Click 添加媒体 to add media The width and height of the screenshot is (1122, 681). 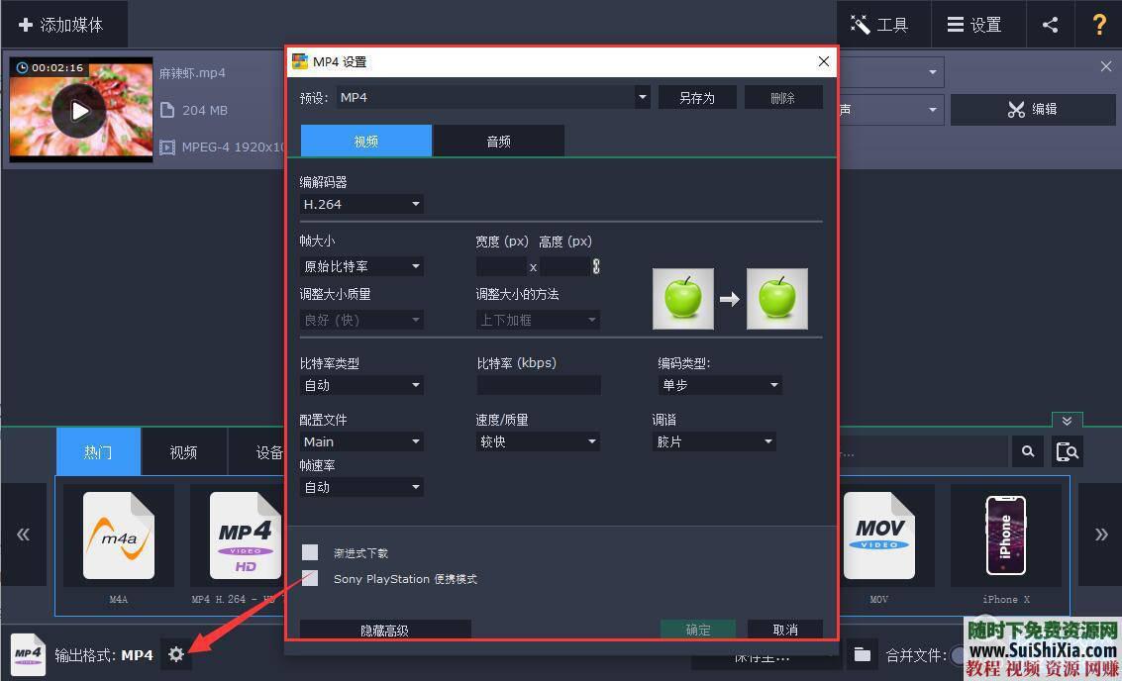point(64,25)
